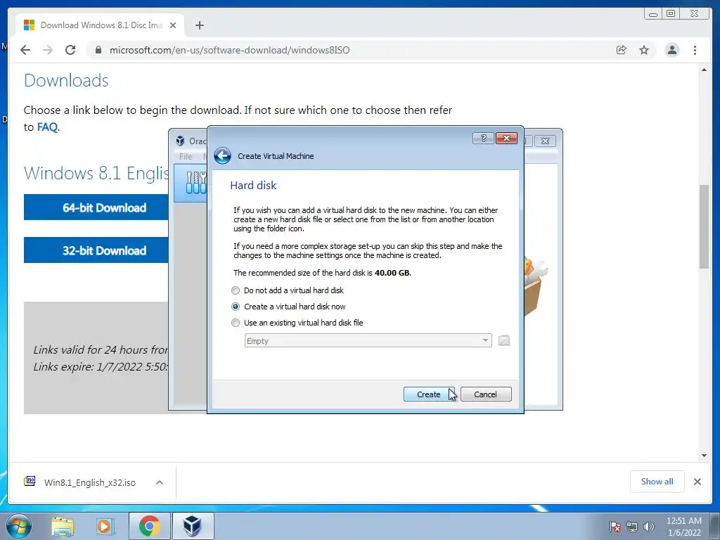Open the Chrome profile avatar
720x540 pixels.
click(x=671, y=50)
